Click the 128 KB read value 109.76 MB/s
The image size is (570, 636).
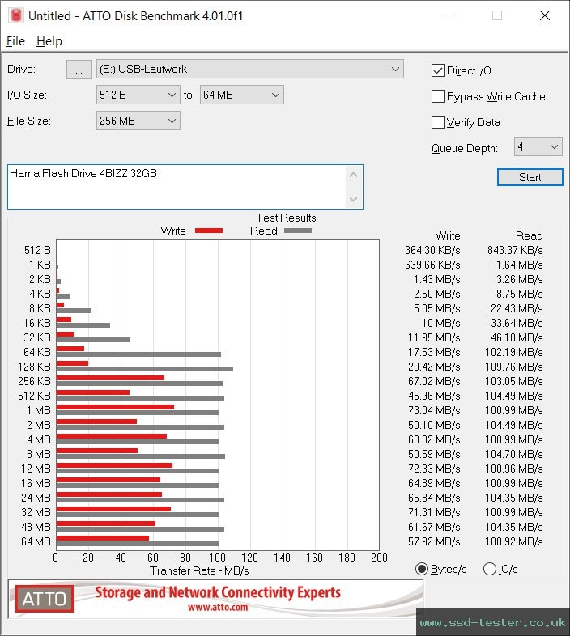click(513, 367)
